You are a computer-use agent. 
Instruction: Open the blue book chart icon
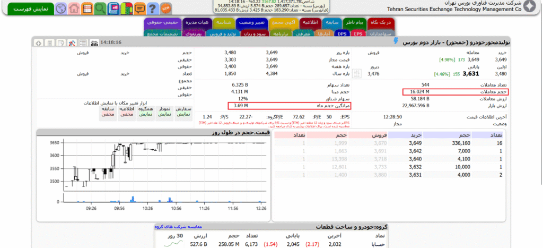tap(113, 8)
